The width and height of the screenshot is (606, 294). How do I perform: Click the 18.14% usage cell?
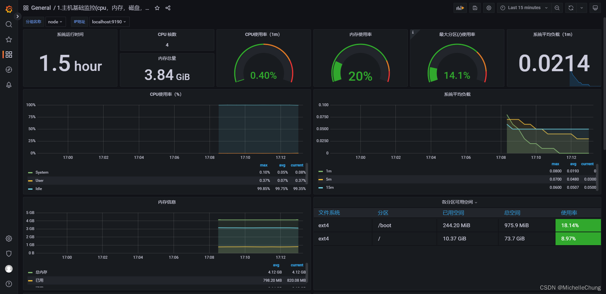(578, 225)
